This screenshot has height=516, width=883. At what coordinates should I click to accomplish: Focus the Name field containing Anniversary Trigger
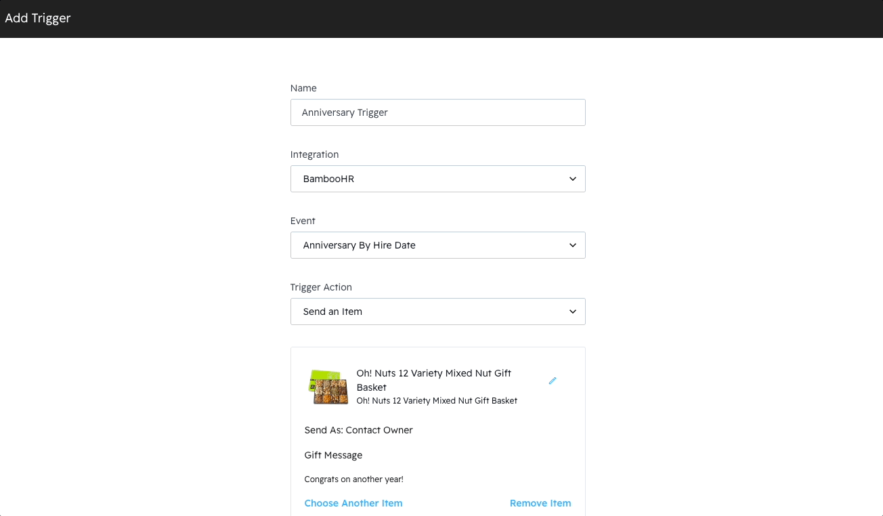(x=437, y=113)
